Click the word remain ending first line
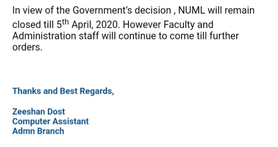Viewport: 278px width, 147px height. (x=239, y=10)
